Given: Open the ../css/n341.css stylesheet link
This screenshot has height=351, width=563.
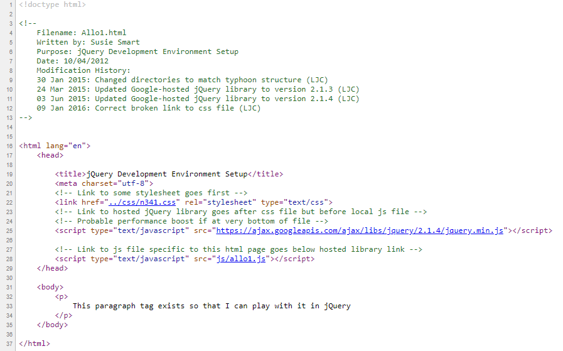Looking at the screenshot, I should click(x=142, y=202).
